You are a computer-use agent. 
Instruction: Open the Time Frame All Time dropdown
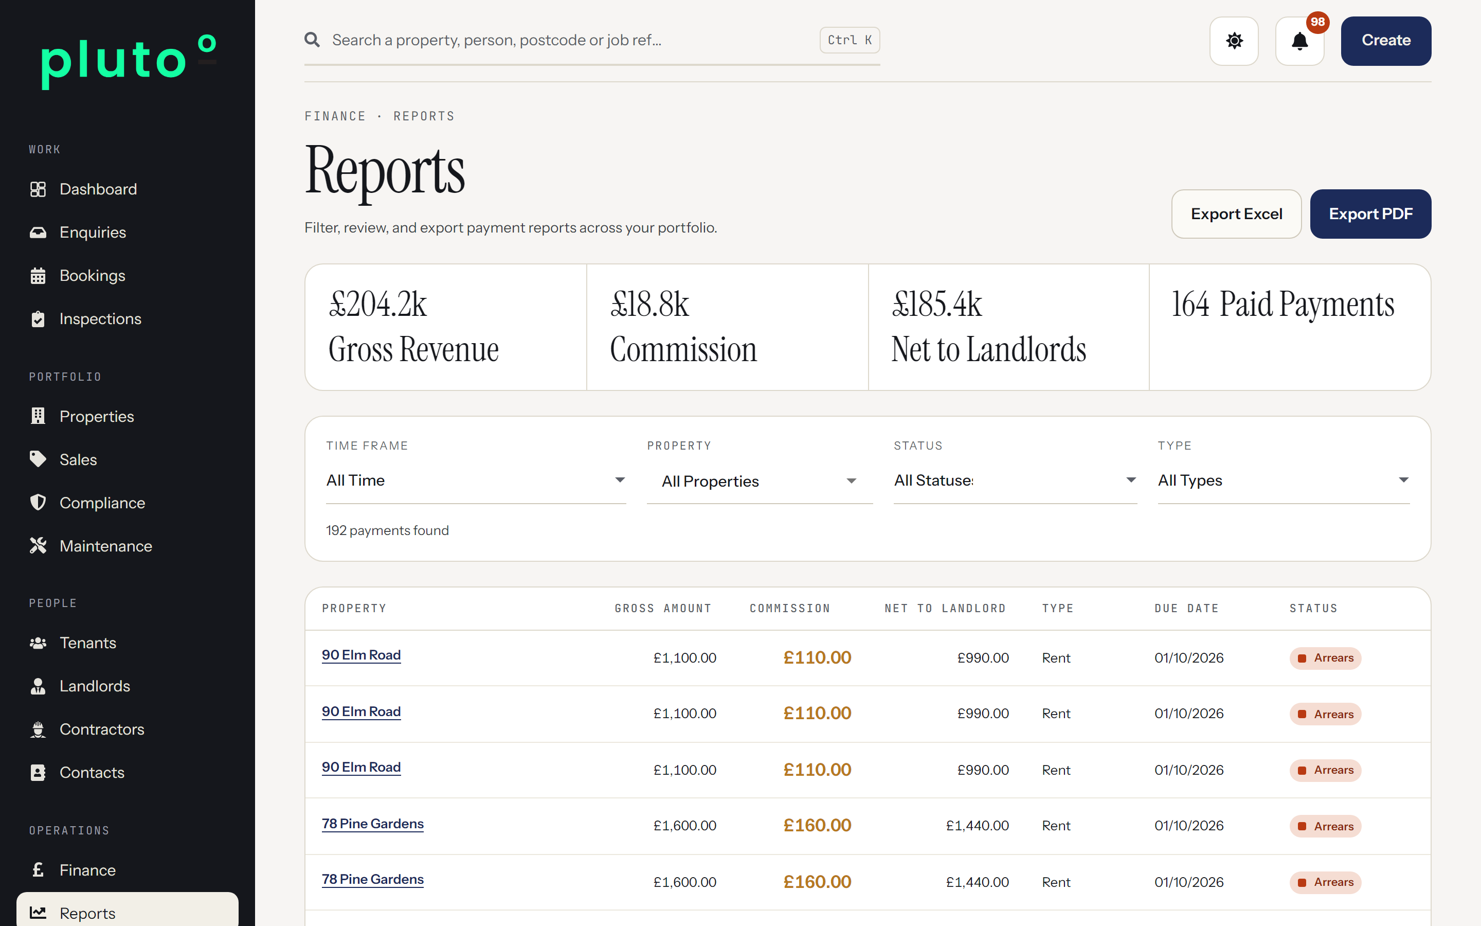[x=476, y=481]
